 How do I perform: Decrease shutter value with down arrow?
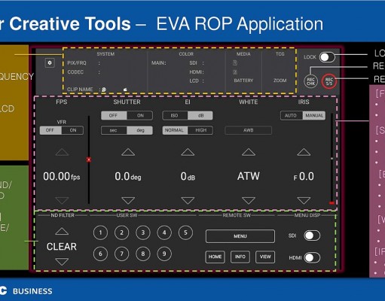(x=128, y=200)
